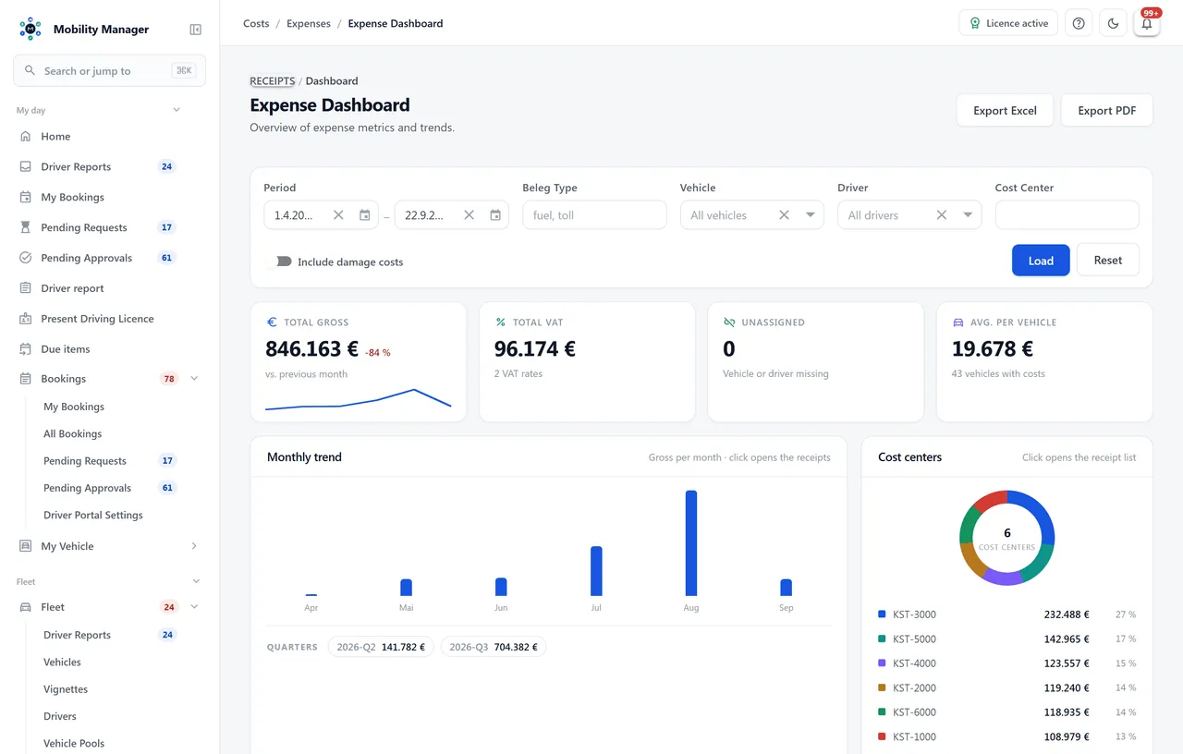Click the Aug bar in Monthly trend
Screen dimensions: 1183x754
pos(691,543)
